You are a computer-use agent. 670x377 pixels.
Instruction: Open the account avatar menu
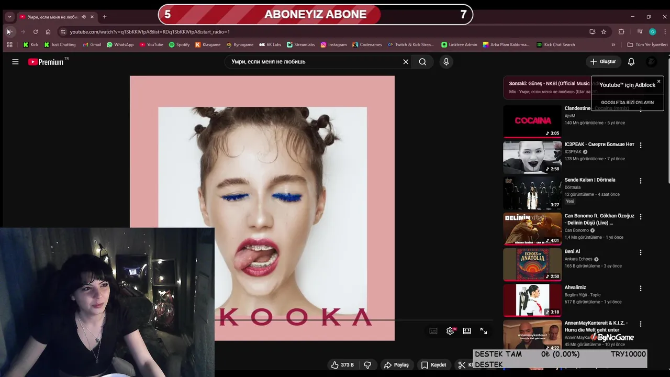651,62
